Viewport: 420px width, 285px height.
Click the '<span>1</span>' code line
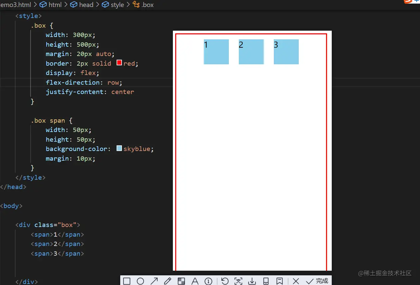[x=57, y=234]
